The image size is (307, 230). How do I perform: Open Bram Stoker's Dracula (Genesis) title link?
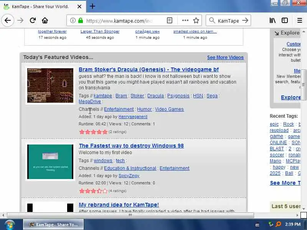tap(149, 69)
